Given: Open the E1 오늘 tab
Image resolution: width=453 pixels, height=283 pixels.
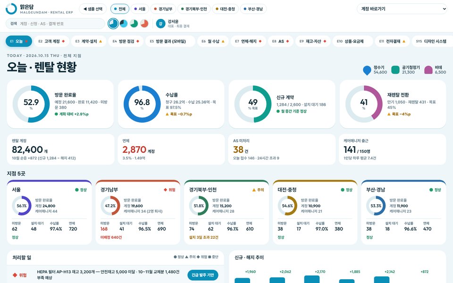Looking at the screenshot, I should [19, 42].
